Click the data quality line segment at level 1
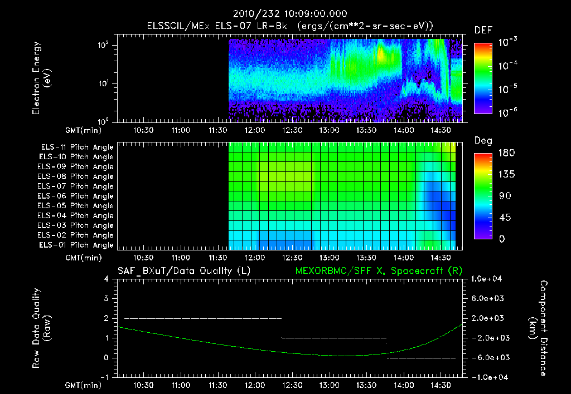 click(x=334, y=338)
